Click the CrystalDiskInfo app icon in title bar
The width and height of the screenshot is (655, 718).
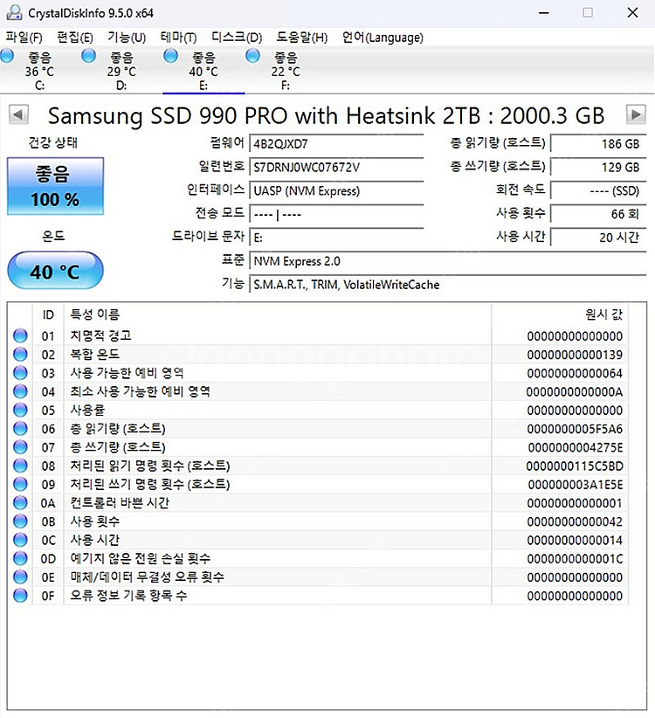click(14, 12)
